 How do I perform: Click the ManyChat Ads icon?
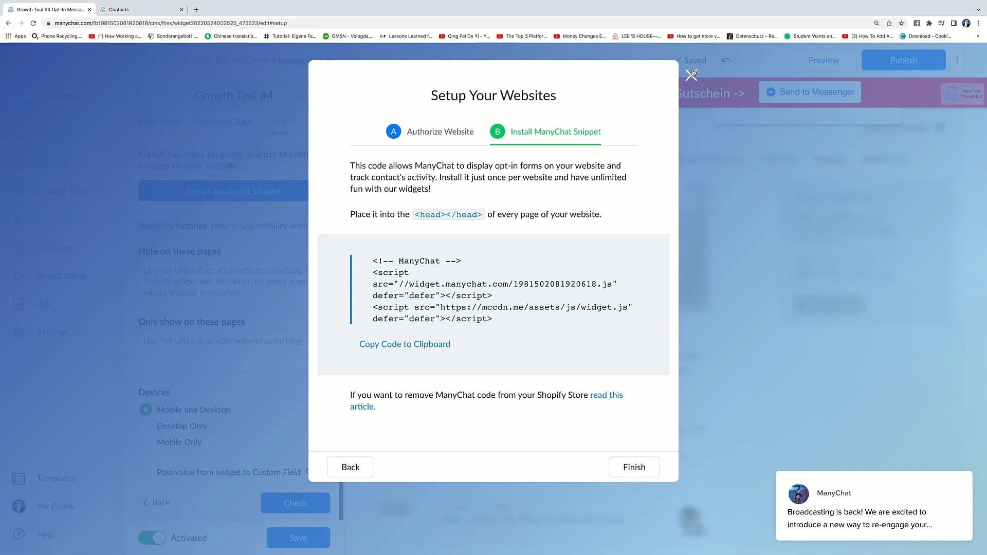19,303
